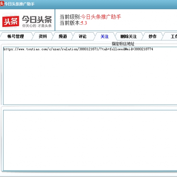
Task: Click the title bar app icon
Action: pyautogui.click(x=2, y=4)
